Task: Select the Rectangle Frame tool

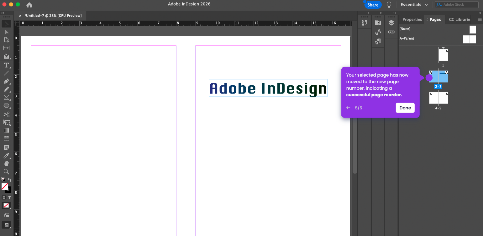Action: click(x=6, y=98)
